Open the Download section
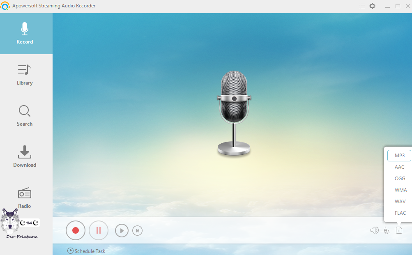 tap(25, 157)
